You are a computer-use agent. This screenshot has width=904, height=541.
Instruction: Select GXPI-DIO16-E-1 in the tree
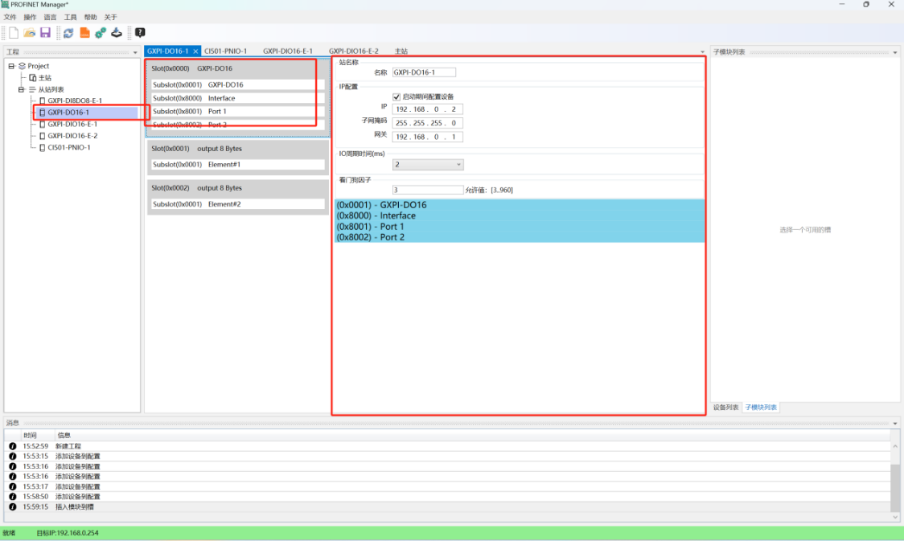click(72, 125)
